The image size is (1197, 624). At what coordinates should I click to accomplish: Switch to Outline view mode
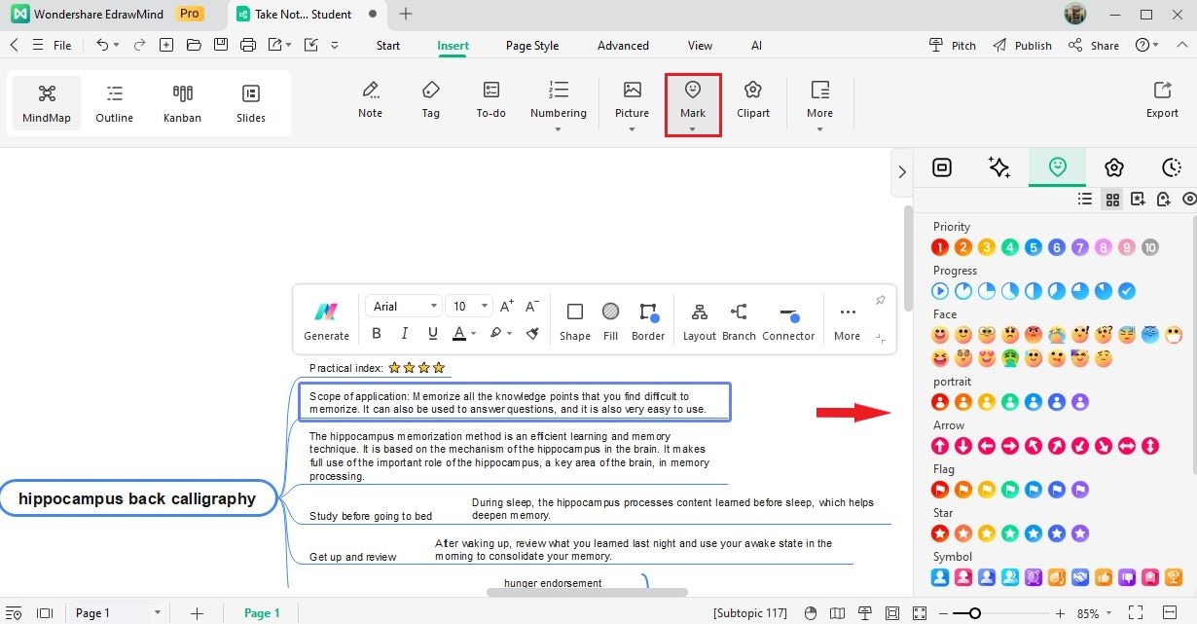115,103
